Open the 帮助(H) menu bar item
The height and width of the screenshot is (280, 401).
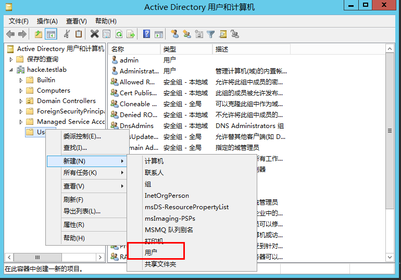(x=106, y=21)
